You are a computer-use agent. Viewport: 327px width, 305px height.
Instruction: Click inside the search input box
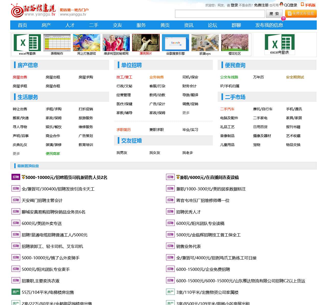click(x=220, y=14)
